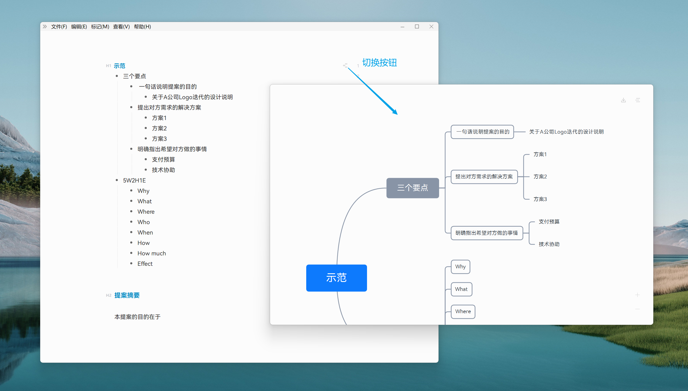Open the 帮助(H) menu
The image size is (688, 391).
pyautogui.click(x=142, y=27)
